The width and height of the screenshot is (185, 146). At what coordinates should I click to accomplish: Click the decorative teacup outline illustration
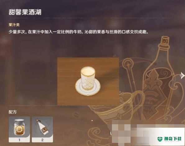pos(118,106)
